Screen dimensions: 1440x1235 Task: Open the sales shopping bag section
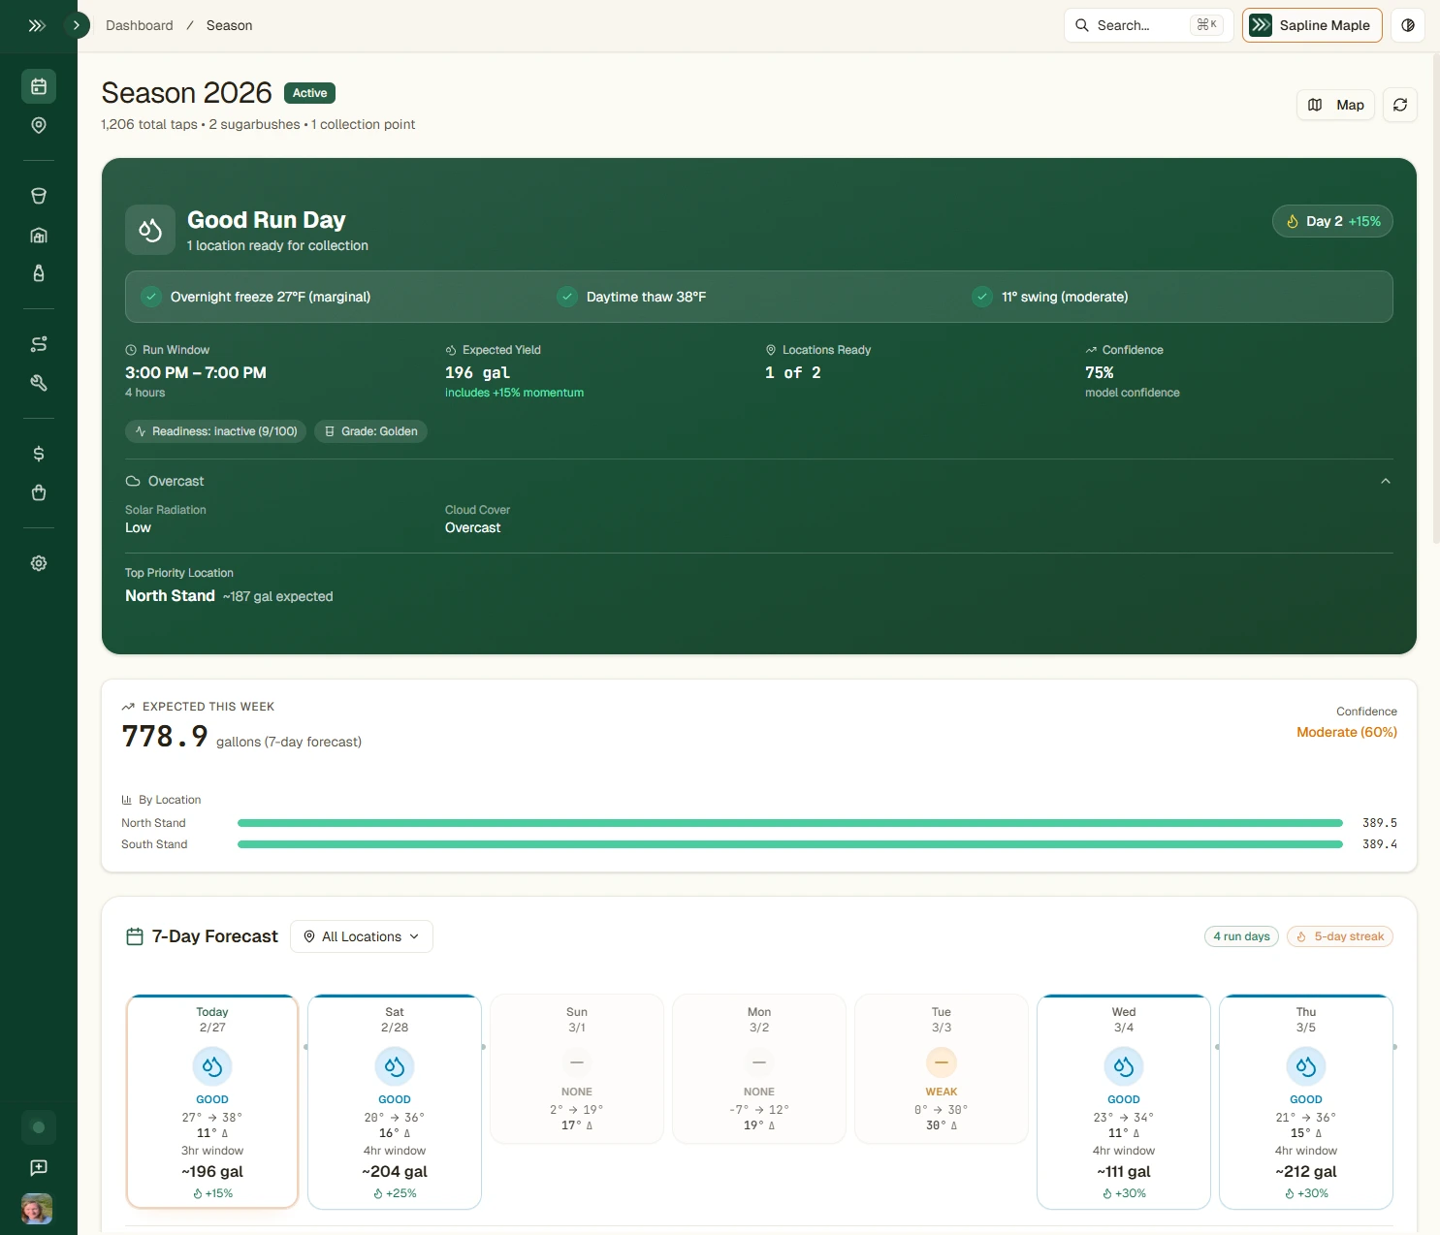39,492
